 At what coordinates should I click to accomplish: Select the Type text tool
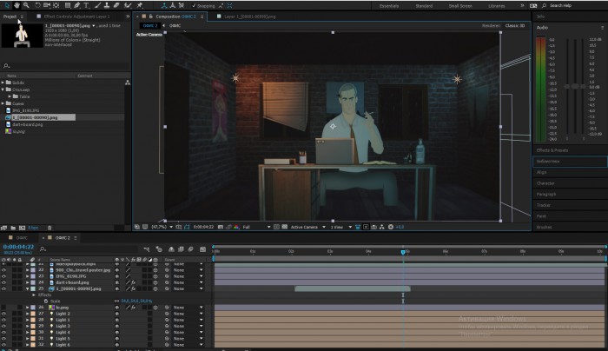[x=86, y=5]
